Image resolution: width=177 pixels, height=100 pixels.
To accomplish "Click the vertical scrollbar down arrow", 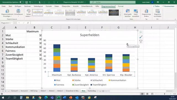I will tap(176, 89).
